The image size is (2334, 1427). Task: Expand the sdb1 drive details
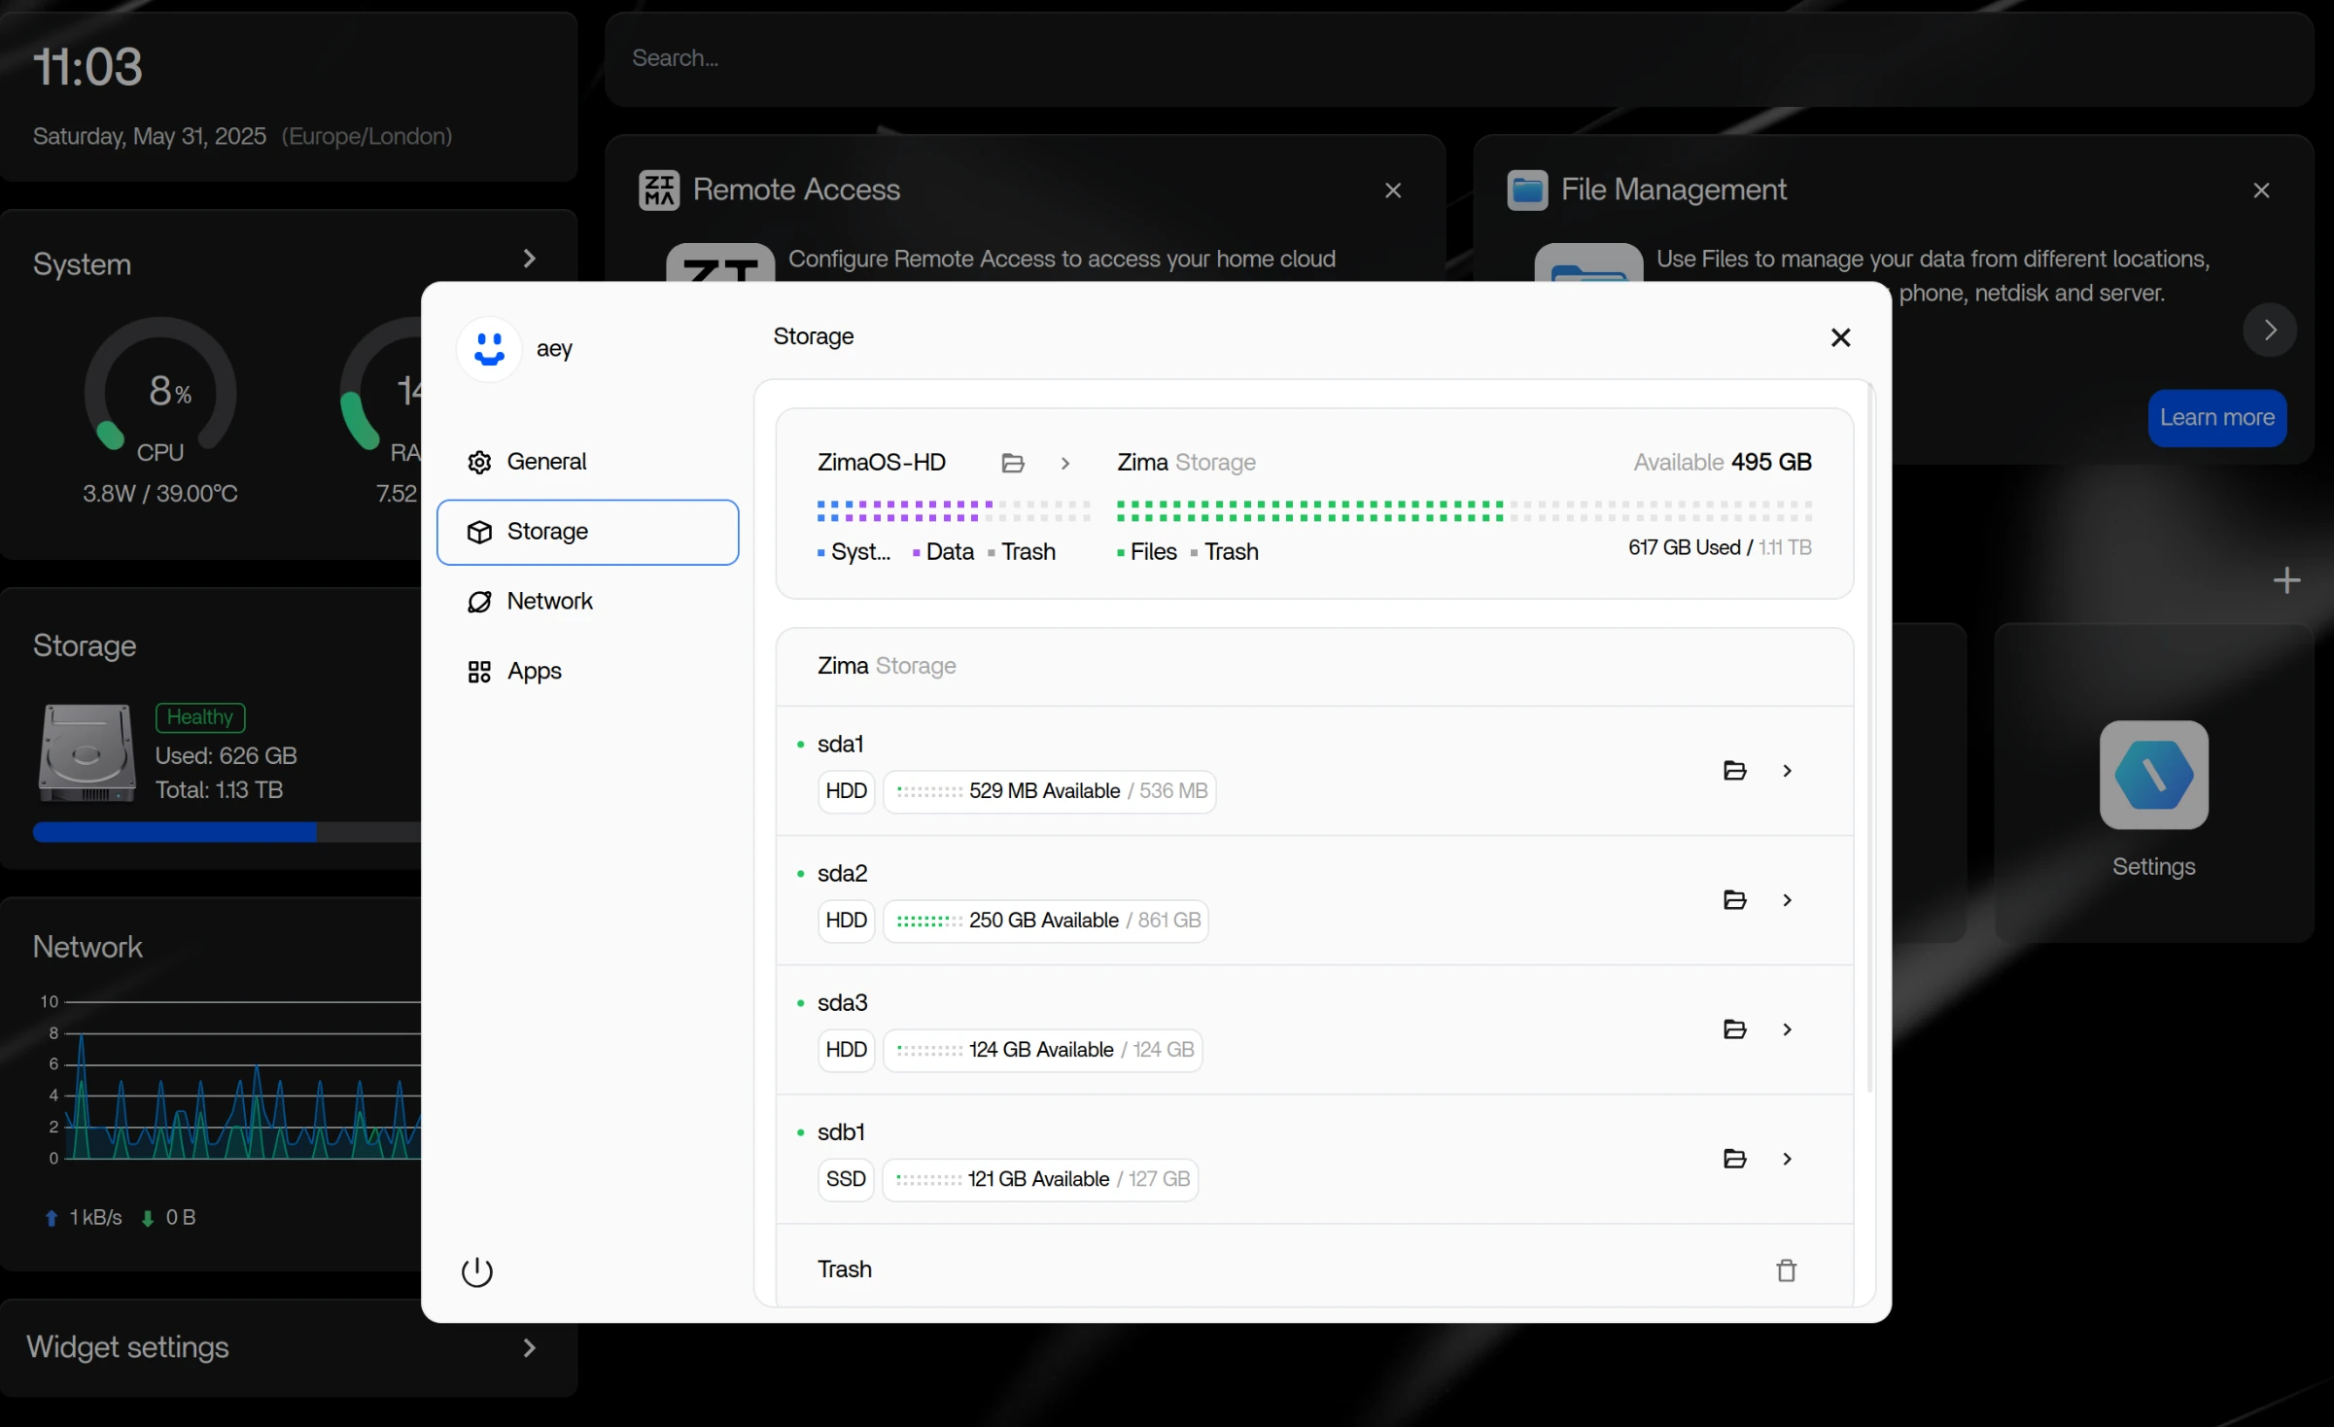click(1787, 1159)
